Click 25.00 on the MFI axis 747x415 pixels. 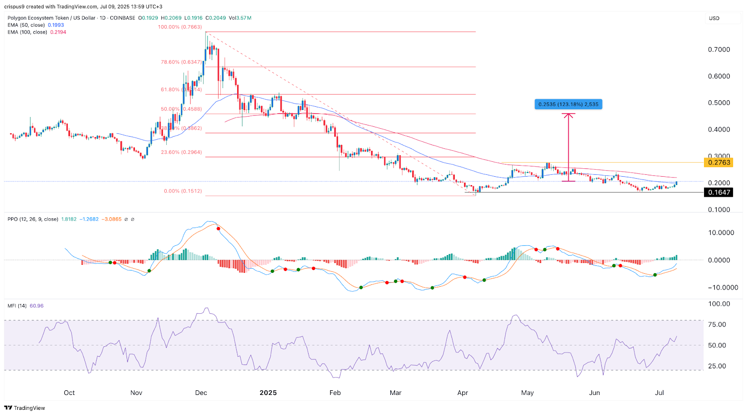tap(717, 366)
